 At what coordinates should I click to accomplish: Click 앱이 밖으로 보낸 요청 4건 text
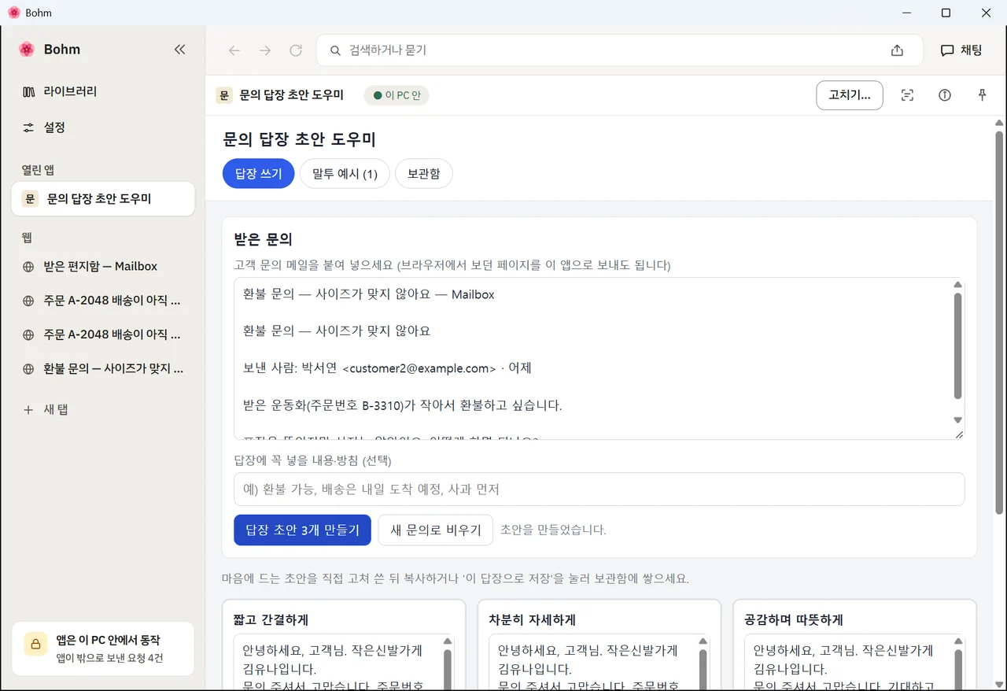109,658
